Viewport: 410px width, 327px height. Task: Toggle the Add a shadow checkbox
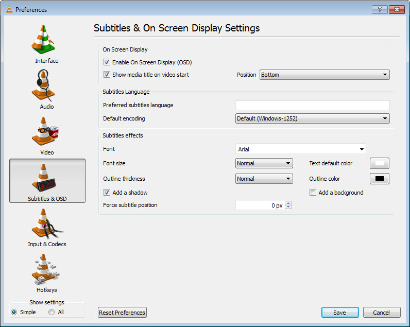point(107,193)
